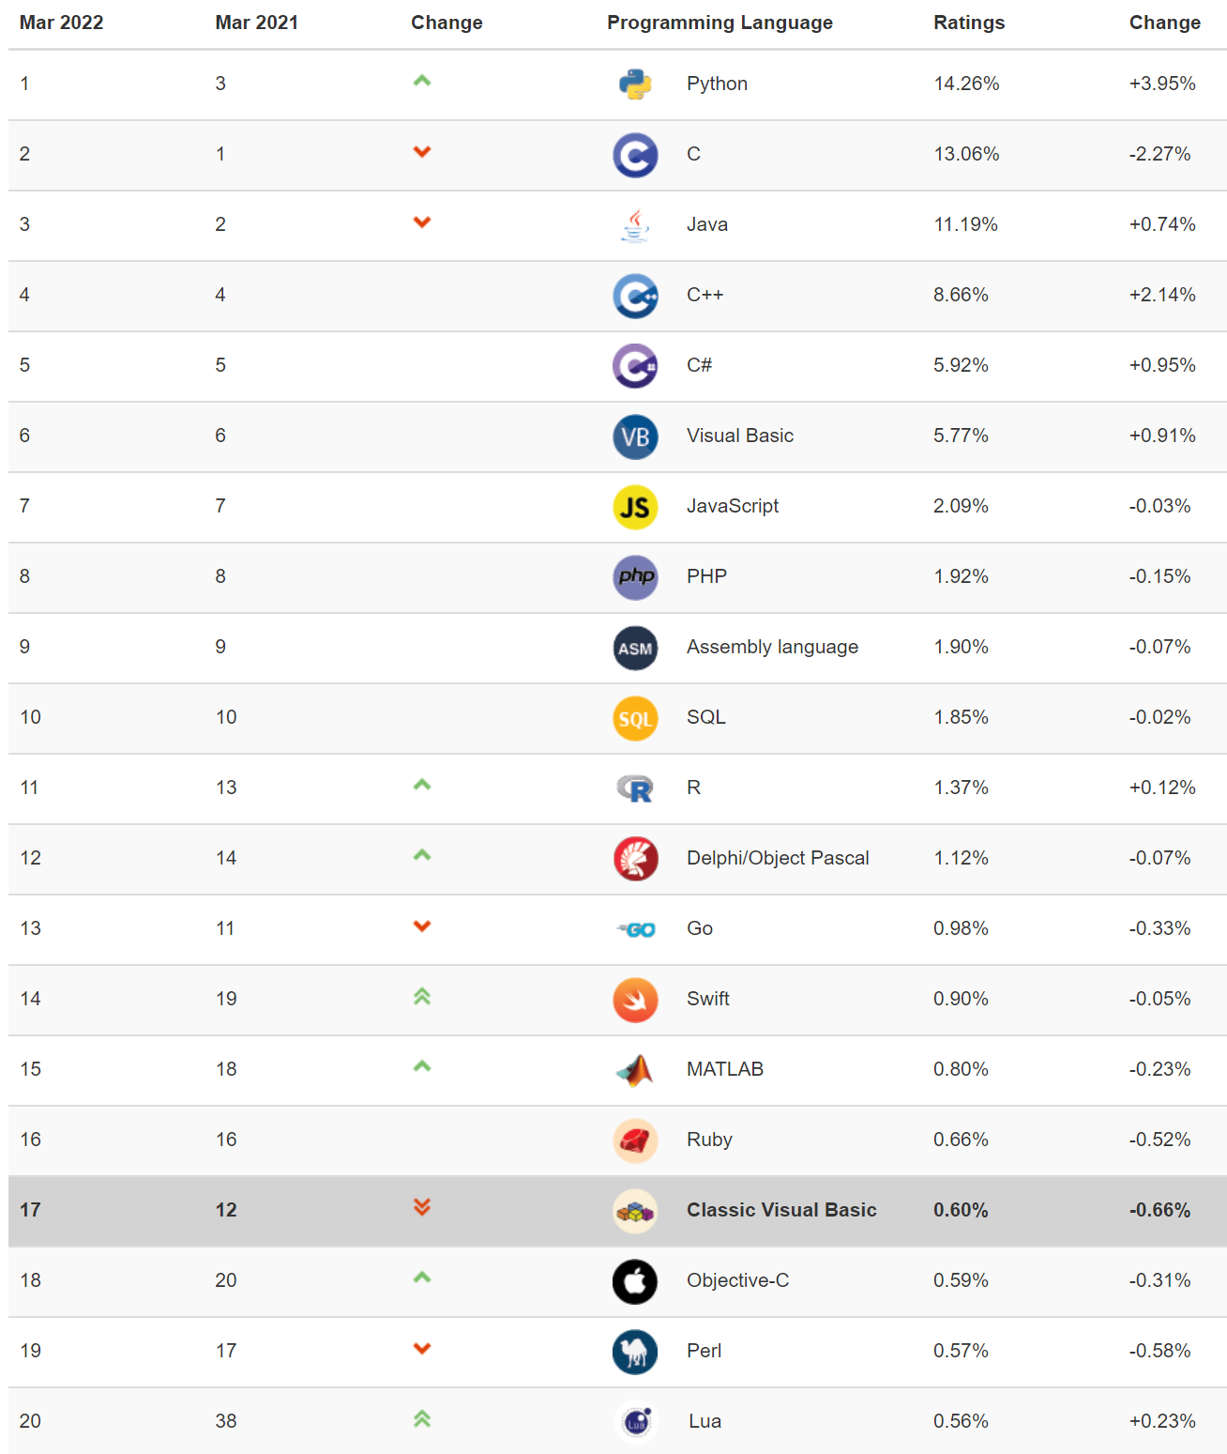
Task: Click the Perl camel icon
Action: 635,1352
